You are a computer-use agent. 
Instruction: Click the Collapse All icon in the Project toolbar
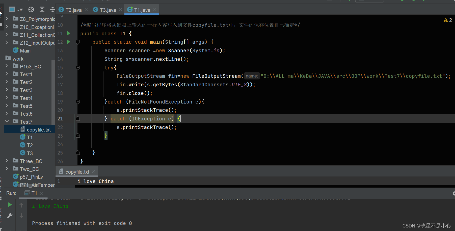(x=52, y=10)
